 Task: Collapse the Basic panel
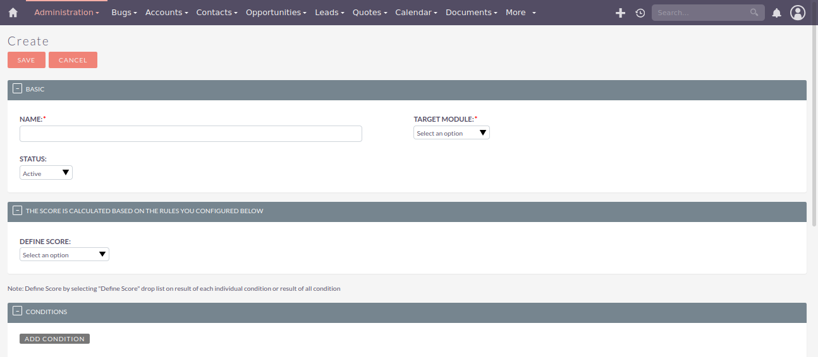(x=17, y=89)
